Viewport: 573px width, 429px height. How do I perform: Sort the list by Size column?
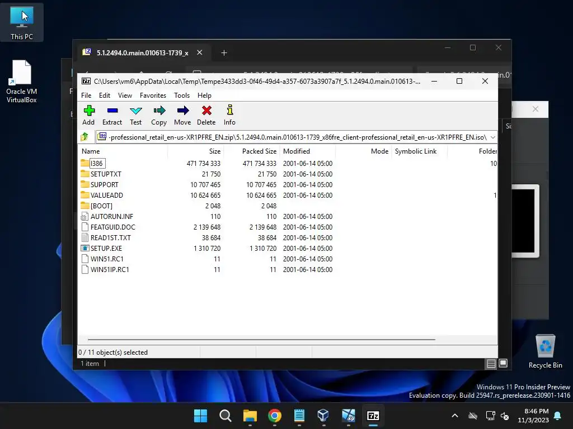pos(195,151)
